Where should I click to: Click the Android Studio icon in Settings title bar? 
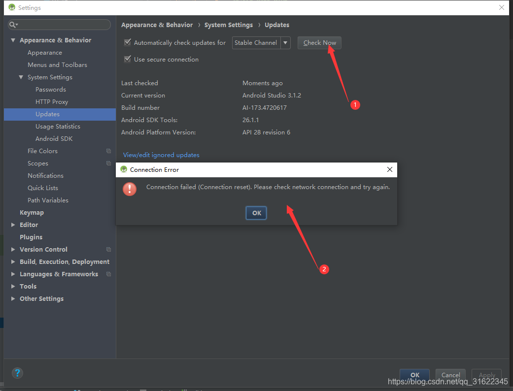coord(12,7)
